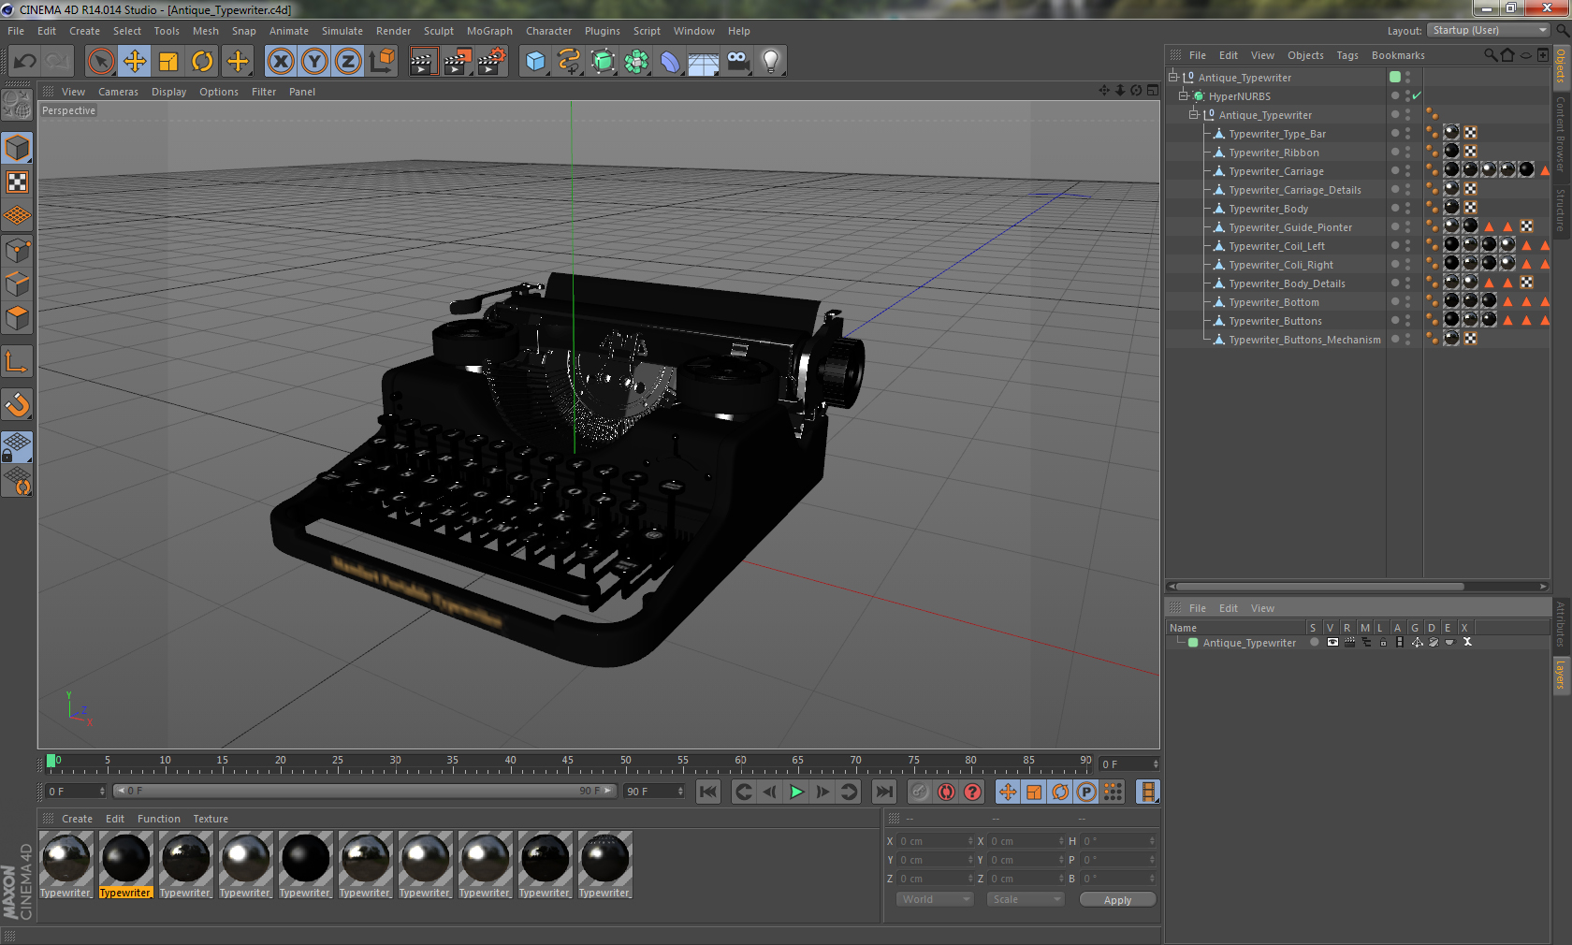This screenshot has height=945, width=1572.
Task: Go to end of animation
Action: [883, 792]
